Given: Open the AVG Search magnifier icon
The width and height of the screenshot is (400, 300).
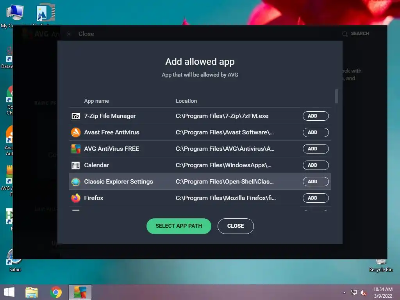Looking at the screenshot, I should pyautogui.click(x=345, y=34).
